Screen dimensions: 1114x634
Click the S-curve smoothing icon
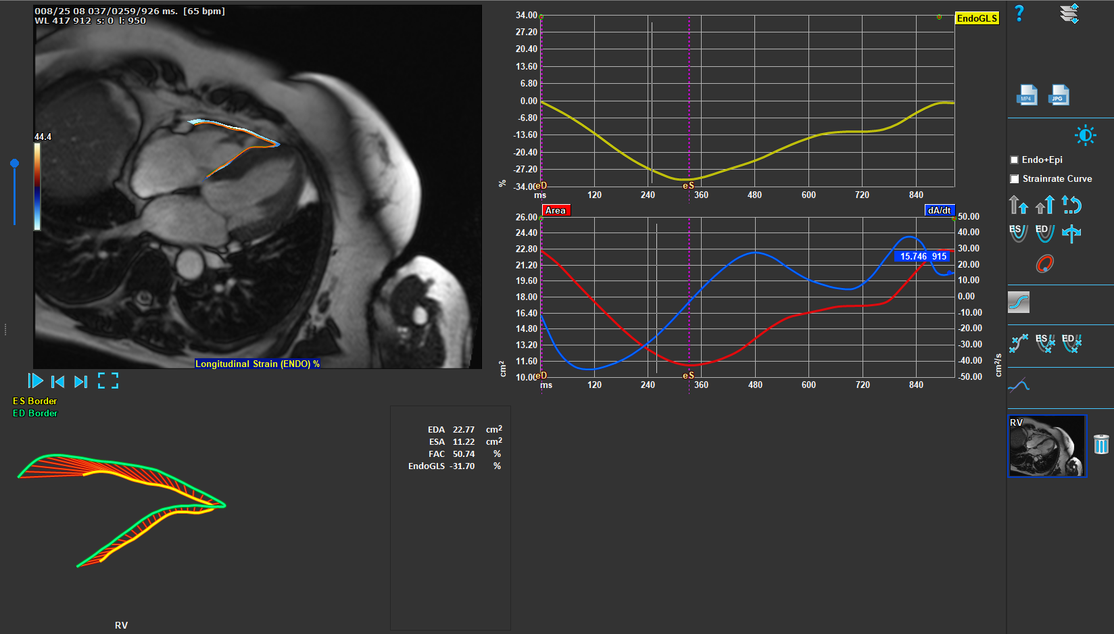pyautogui.click(x=1019, y=302)
